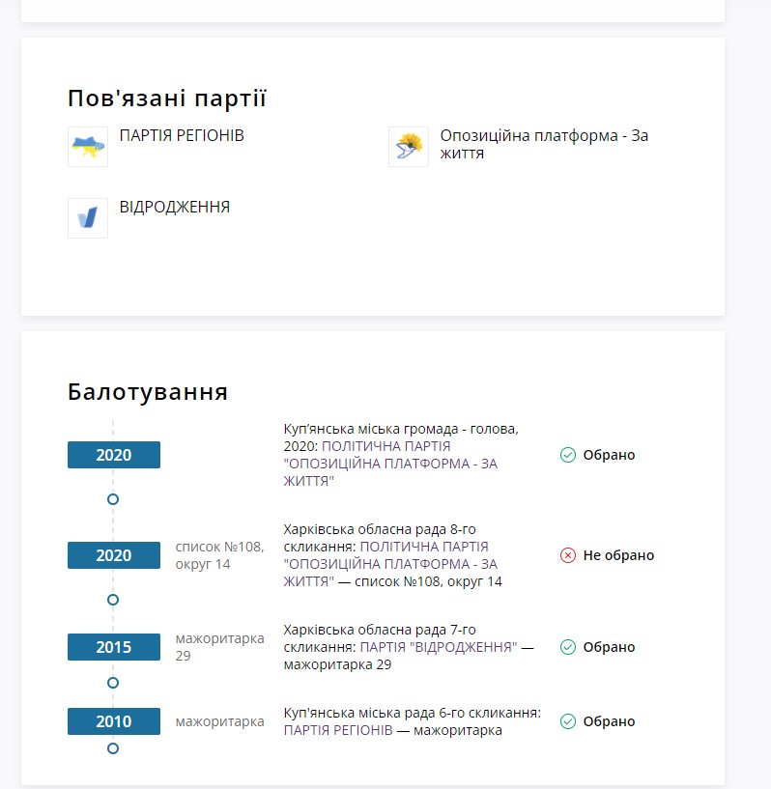Follow the party link in Куп'янська міська громада entry
This screenshot has width=771, height=789.
390,464
